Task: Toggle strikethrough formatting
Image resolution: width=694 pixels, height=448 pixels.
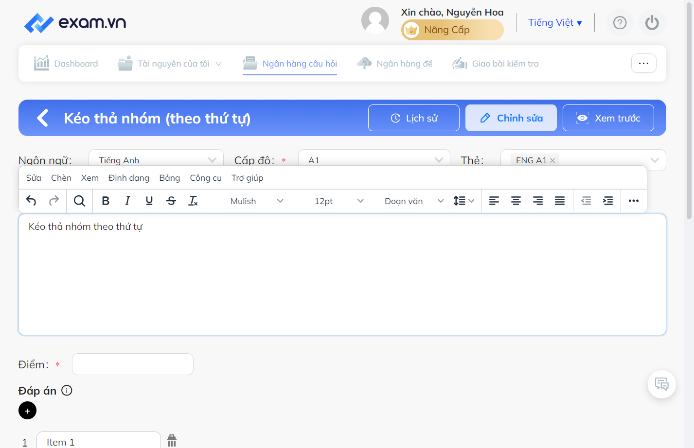Action: click(x=171, y=201)
